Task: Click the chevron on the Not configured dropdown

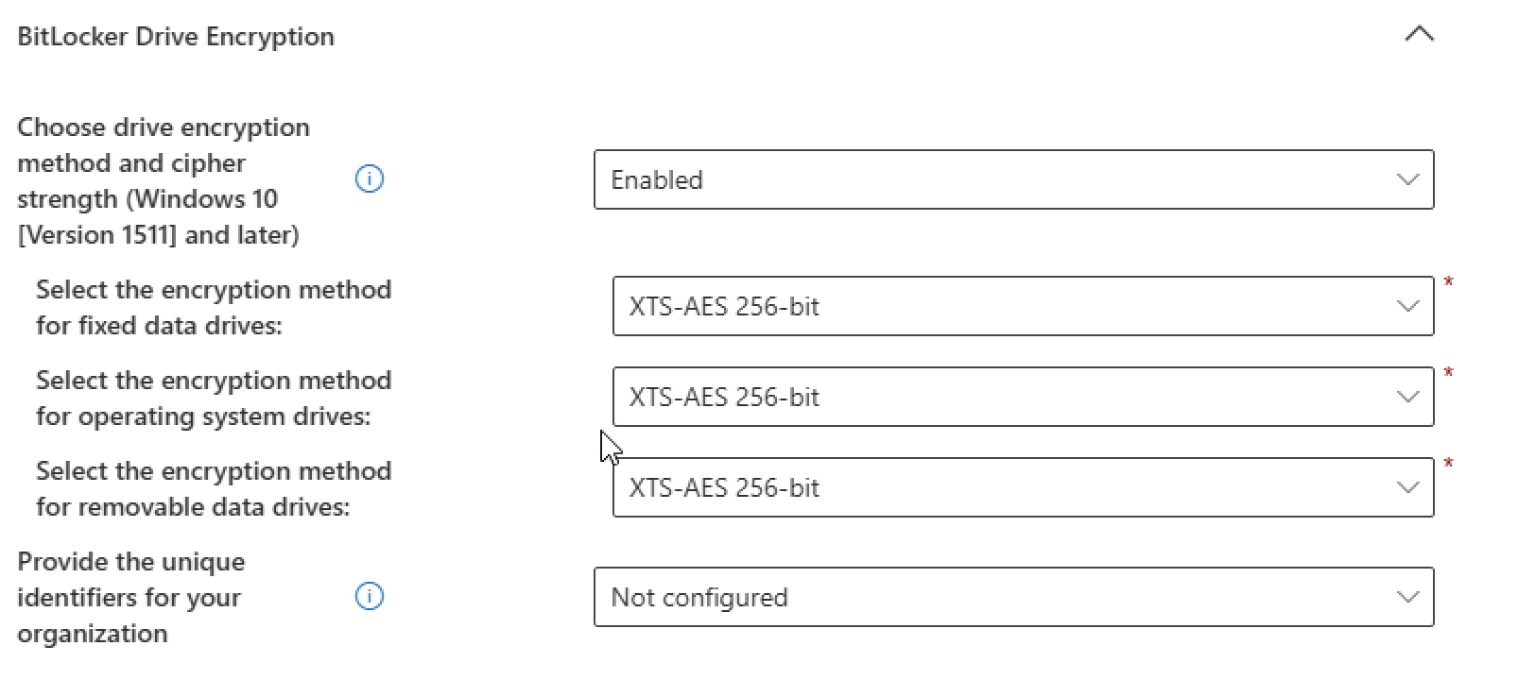Action: pyautogui.click(x=1407, y=596)
